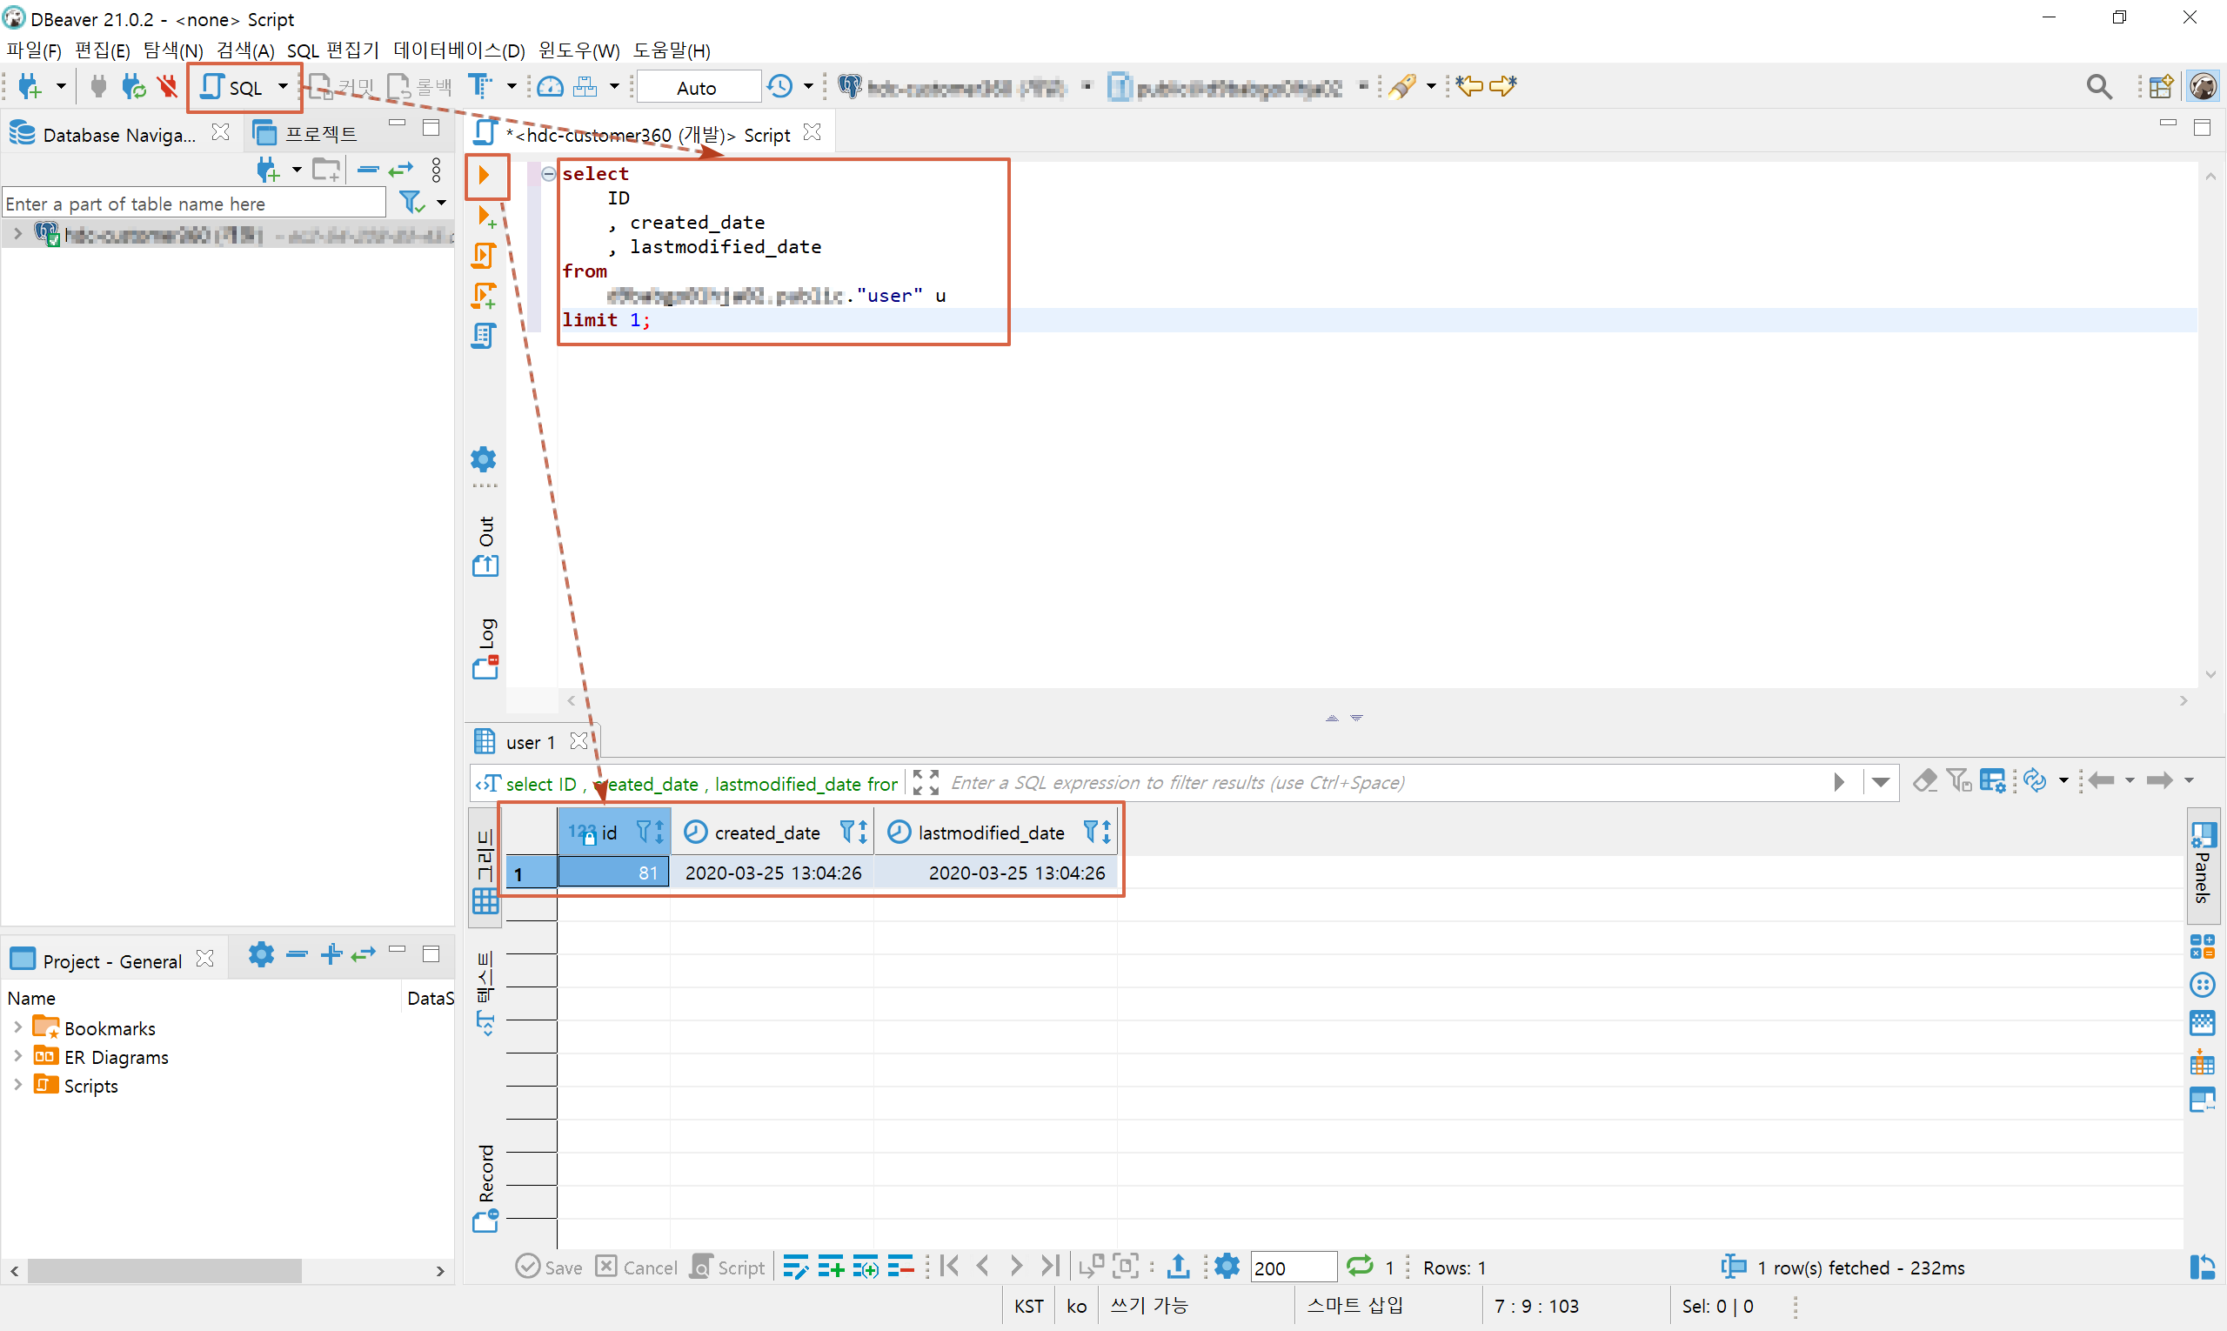This screenshot has width=2227, height=1331.
Task: Click the execute script icon in the editor sidebar
Action: pos(485,257)
